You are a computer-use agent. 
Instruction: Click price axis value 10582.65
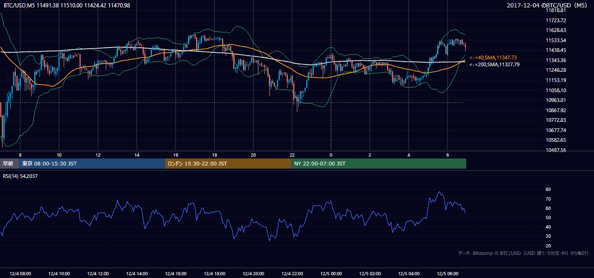[x=556, y=140]
